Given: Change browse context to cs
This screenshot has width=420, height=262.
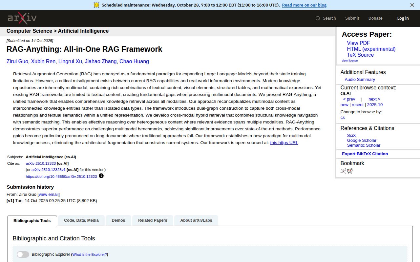Looking at the screenshot, I should point(343,117).
